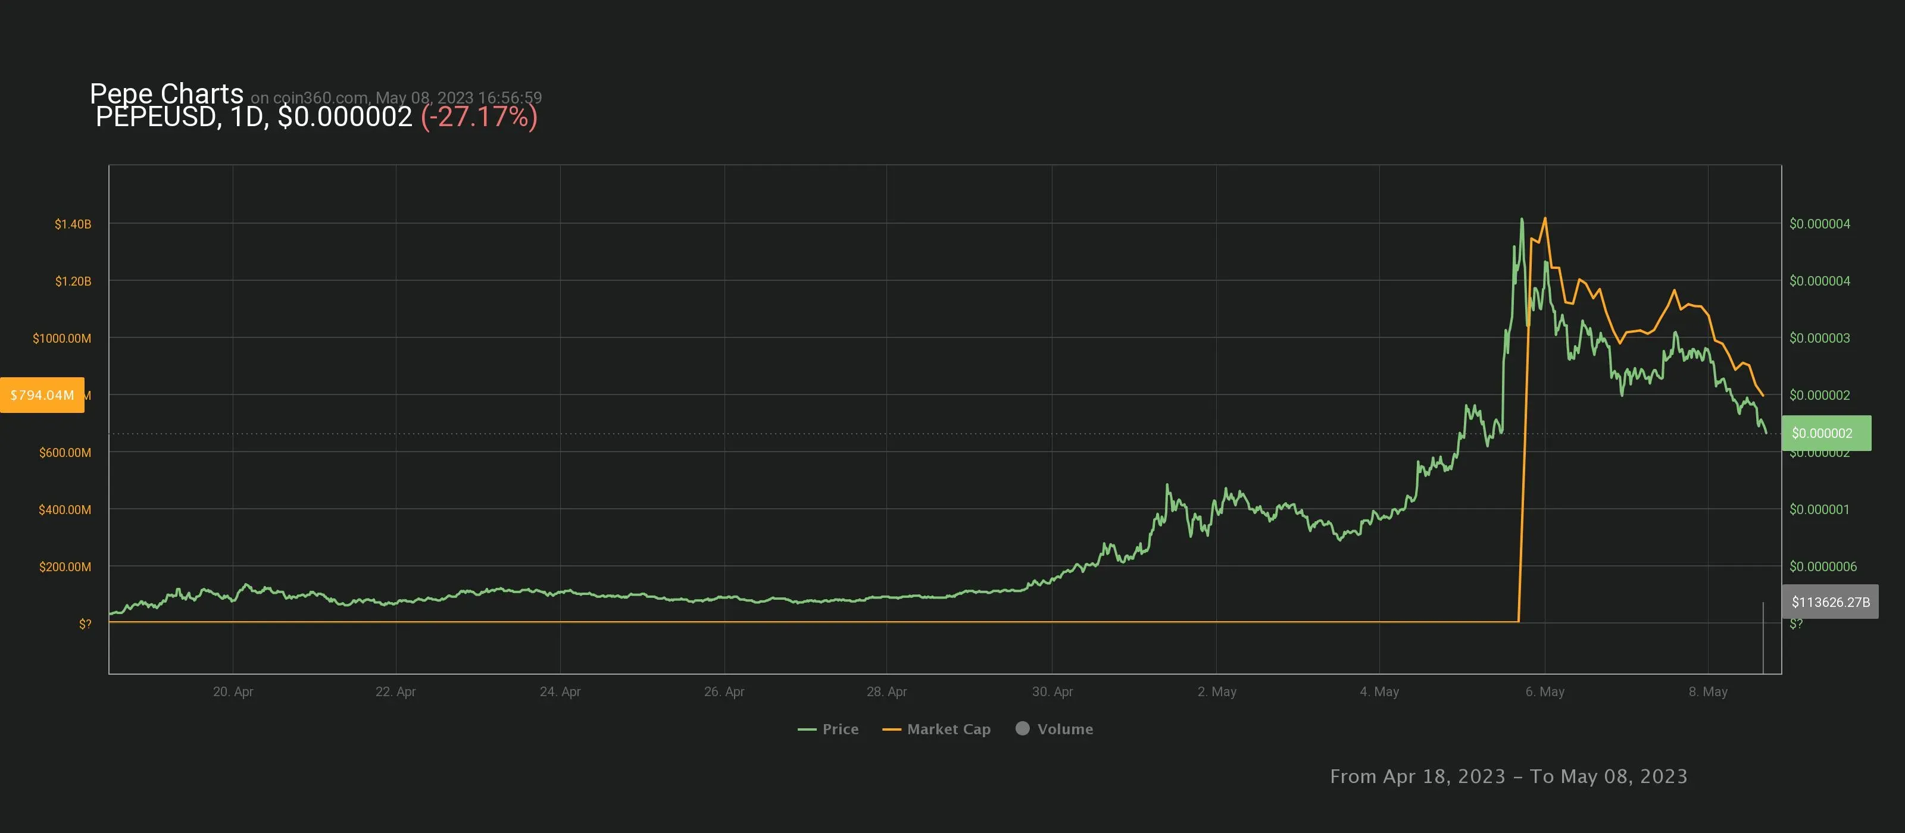The image size is (1905, 833).
Task: Click the Pepe Charts title
Action: coord(167,93)
